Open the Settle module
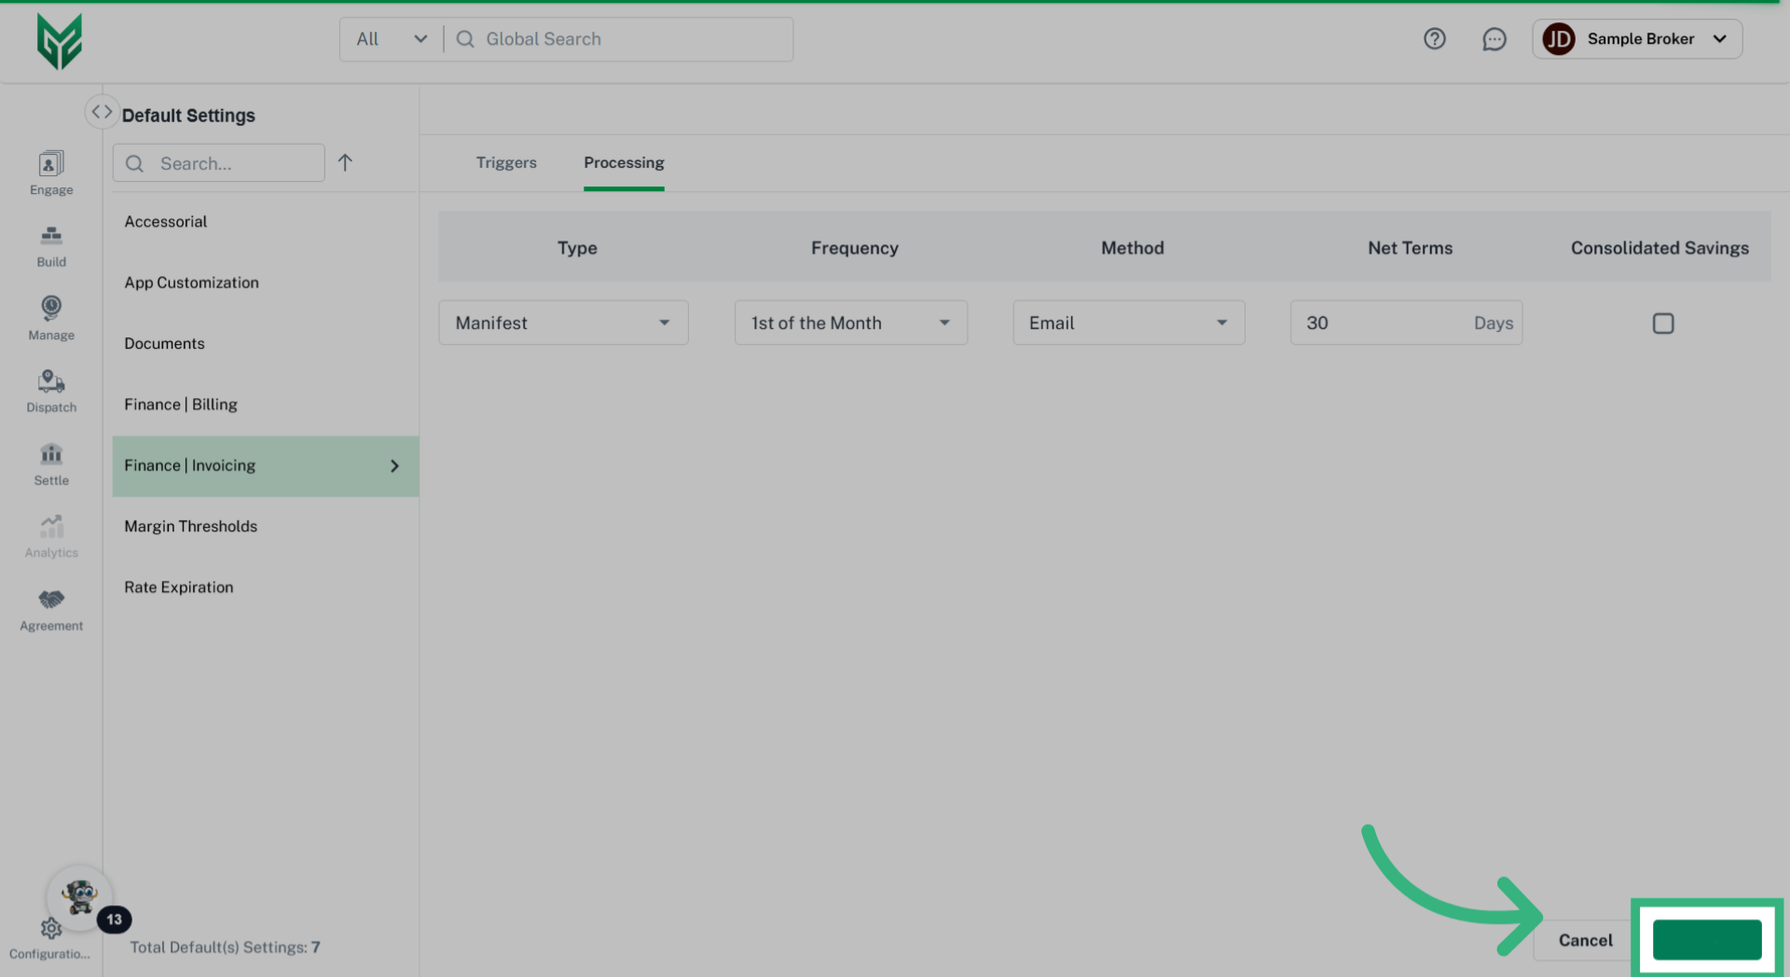The height and width of the screenshot is (977, 1790). [x=51, y=464]
